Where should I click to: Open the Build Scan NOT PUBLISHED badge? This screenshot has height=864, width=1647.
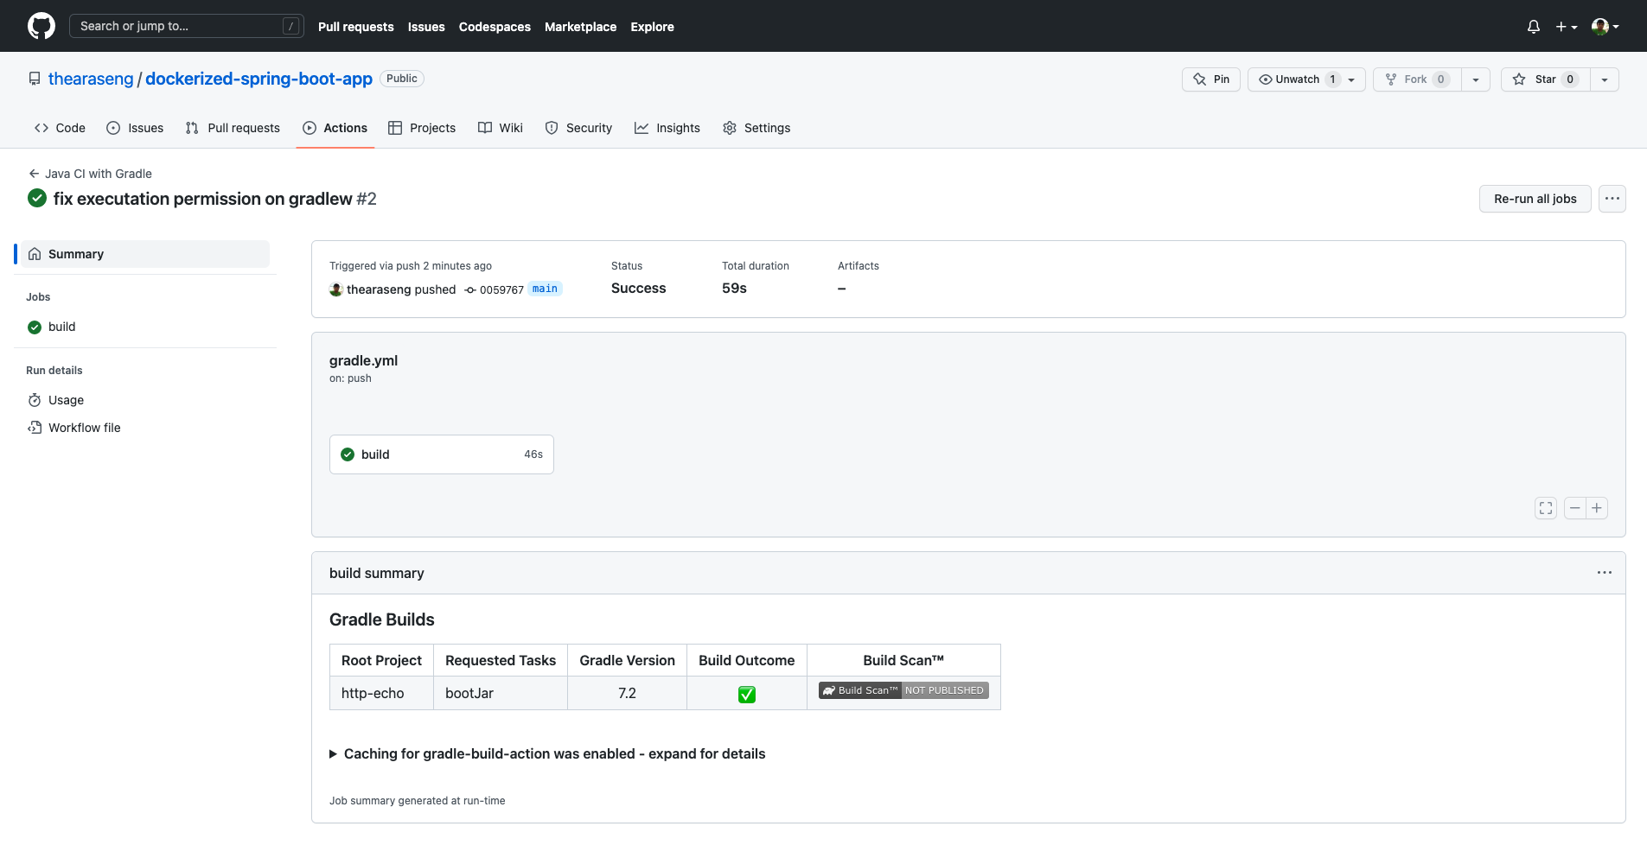(903, 690)
